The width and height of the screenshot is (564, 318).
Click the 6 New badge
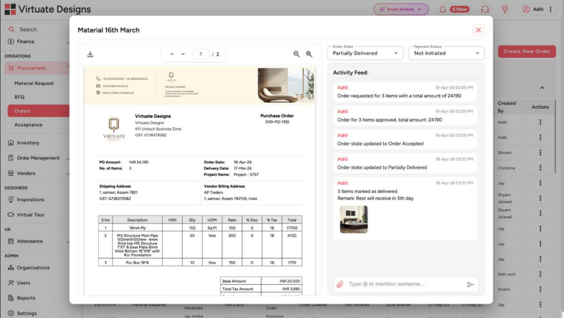(x=459, y=9)
